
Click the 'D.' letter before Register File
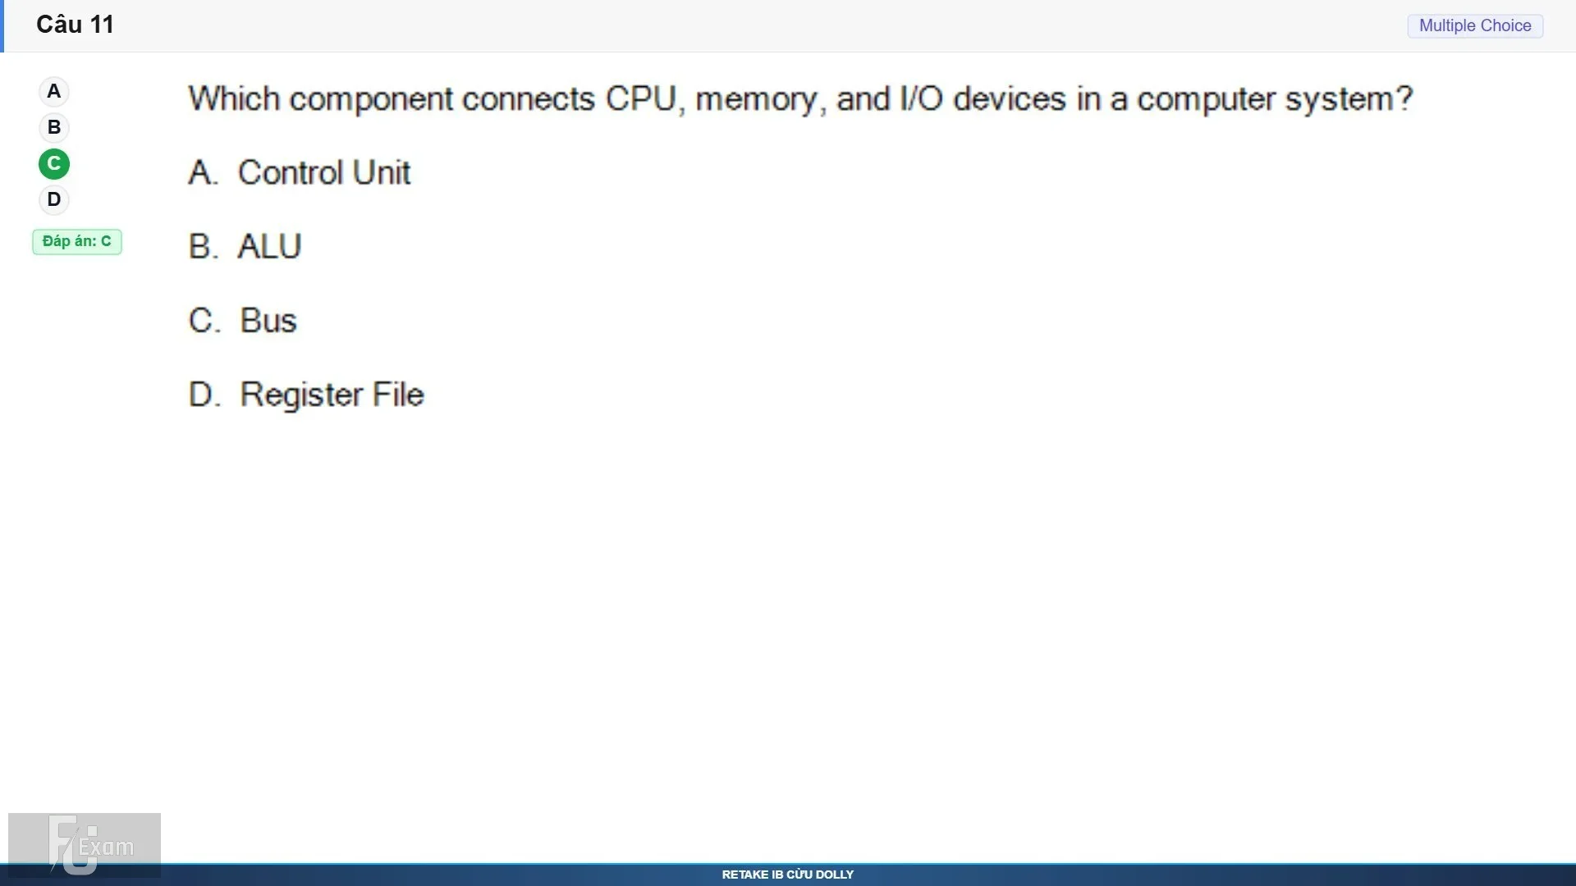(204, 395)
